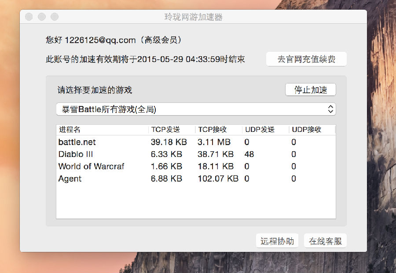Click the 6.88 KB value for Agent
The height and width of the screenshot is (273, 396).
(166, 178)
